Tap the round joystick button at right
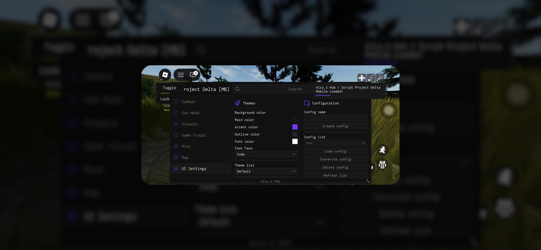 389,110
